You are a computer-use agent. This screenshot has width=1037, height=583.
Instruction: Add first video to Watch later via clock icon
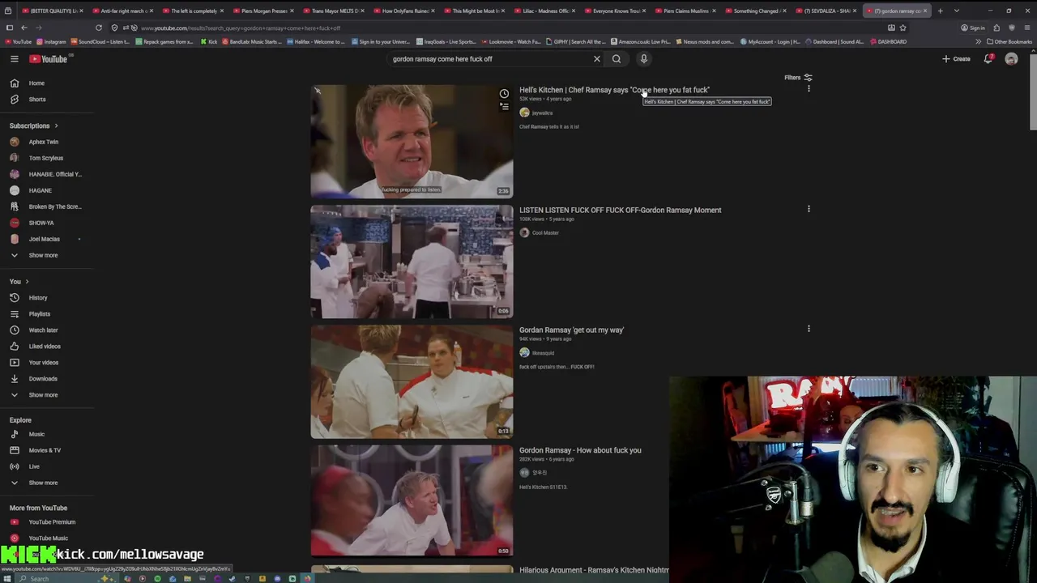504,94
